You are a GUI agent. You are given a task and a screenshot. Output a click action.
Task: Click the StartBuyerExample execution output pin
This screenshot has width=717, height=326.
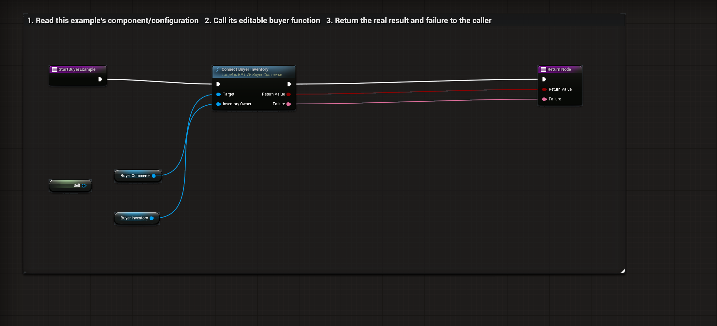point(100,79)
